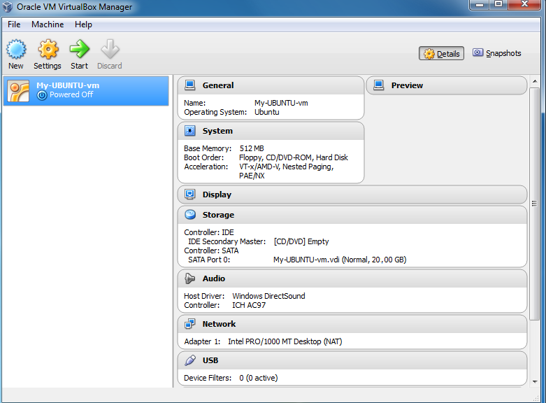Open the Network section header
546x403 pixels.
352,324
